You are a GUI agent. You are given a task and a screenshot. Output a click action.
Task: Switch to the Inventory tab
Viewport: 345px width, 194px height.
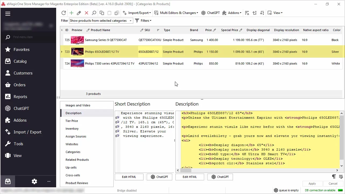87,129
